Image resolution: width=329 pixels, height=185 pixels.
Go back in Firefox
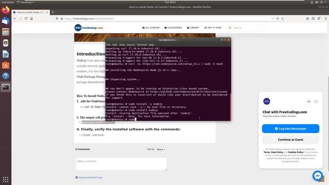point(15,18)
